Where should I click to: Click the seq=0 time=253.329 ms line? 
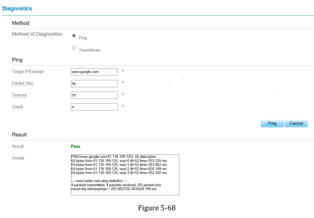click(119, 161)
